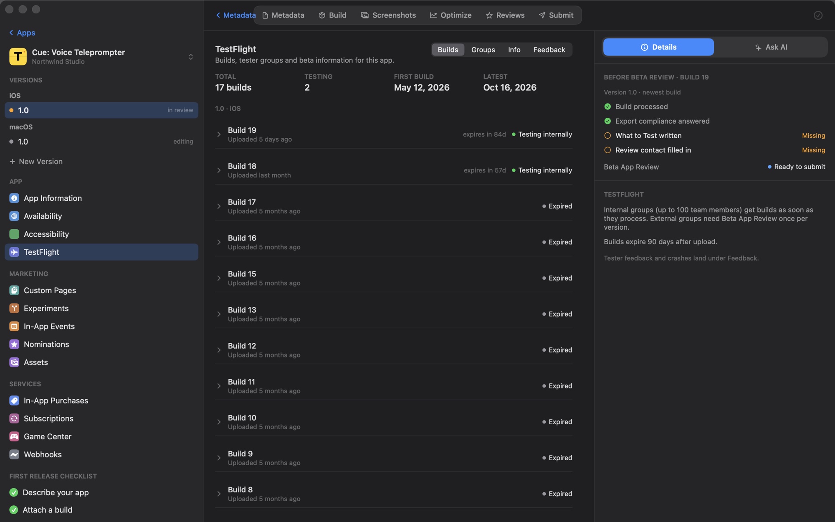Click the blue Metadata back link
835x522 pixels.
pyautogui.click(x=235, y=15)
